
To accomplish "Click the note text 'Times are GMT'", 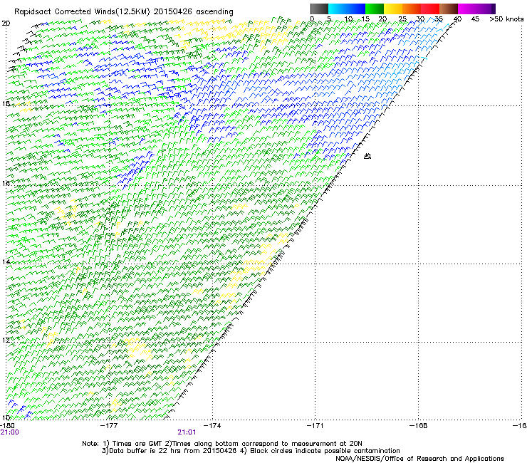I will [x=137, y=444].
